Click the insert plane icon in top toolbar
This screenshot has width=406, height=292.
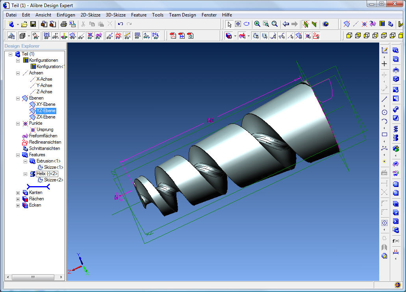pyautogui.click(x=347, y=24)
